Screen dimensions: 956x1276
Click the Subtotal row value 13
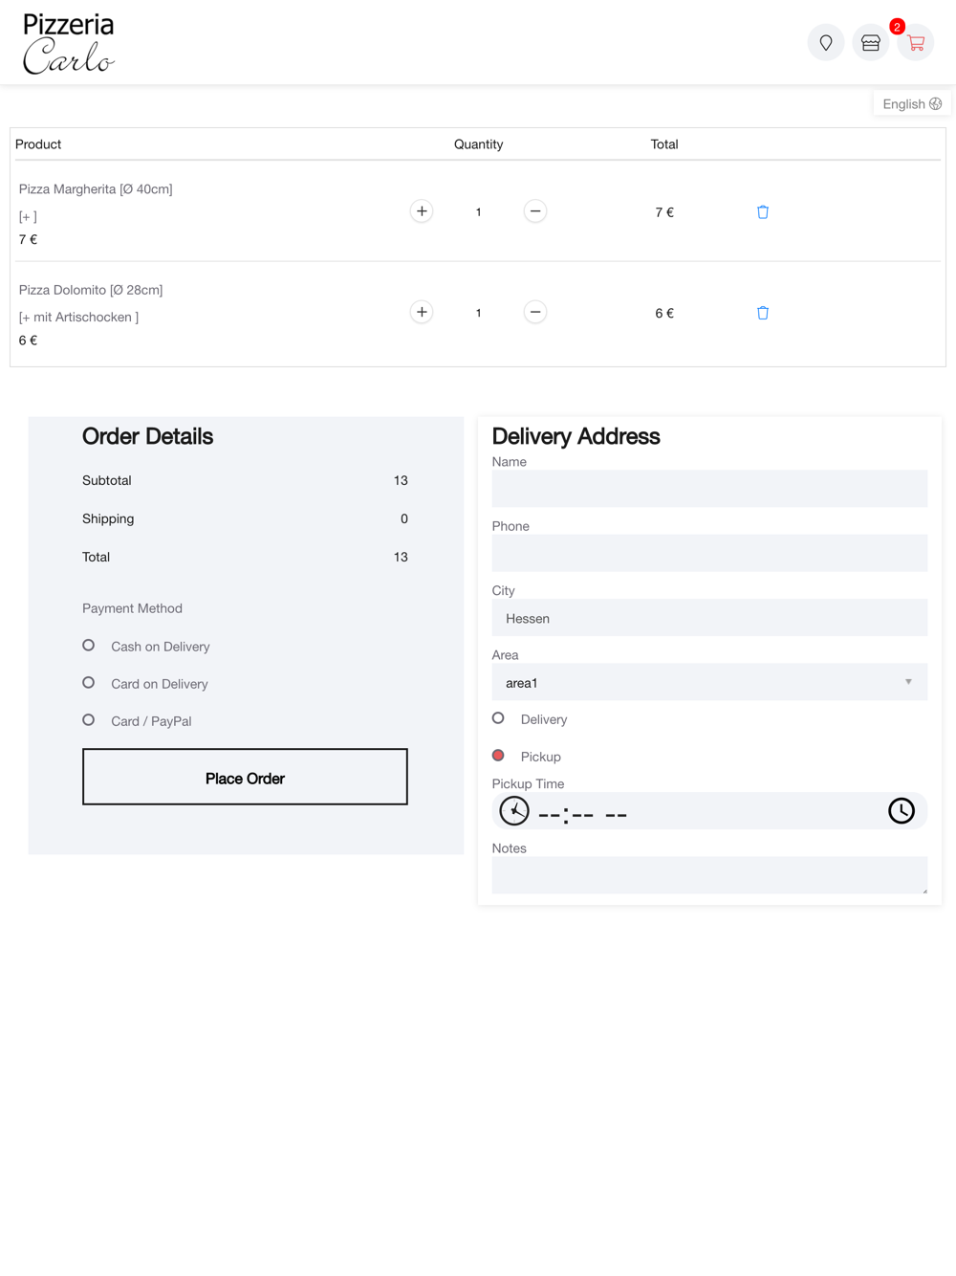pos(401,480)
